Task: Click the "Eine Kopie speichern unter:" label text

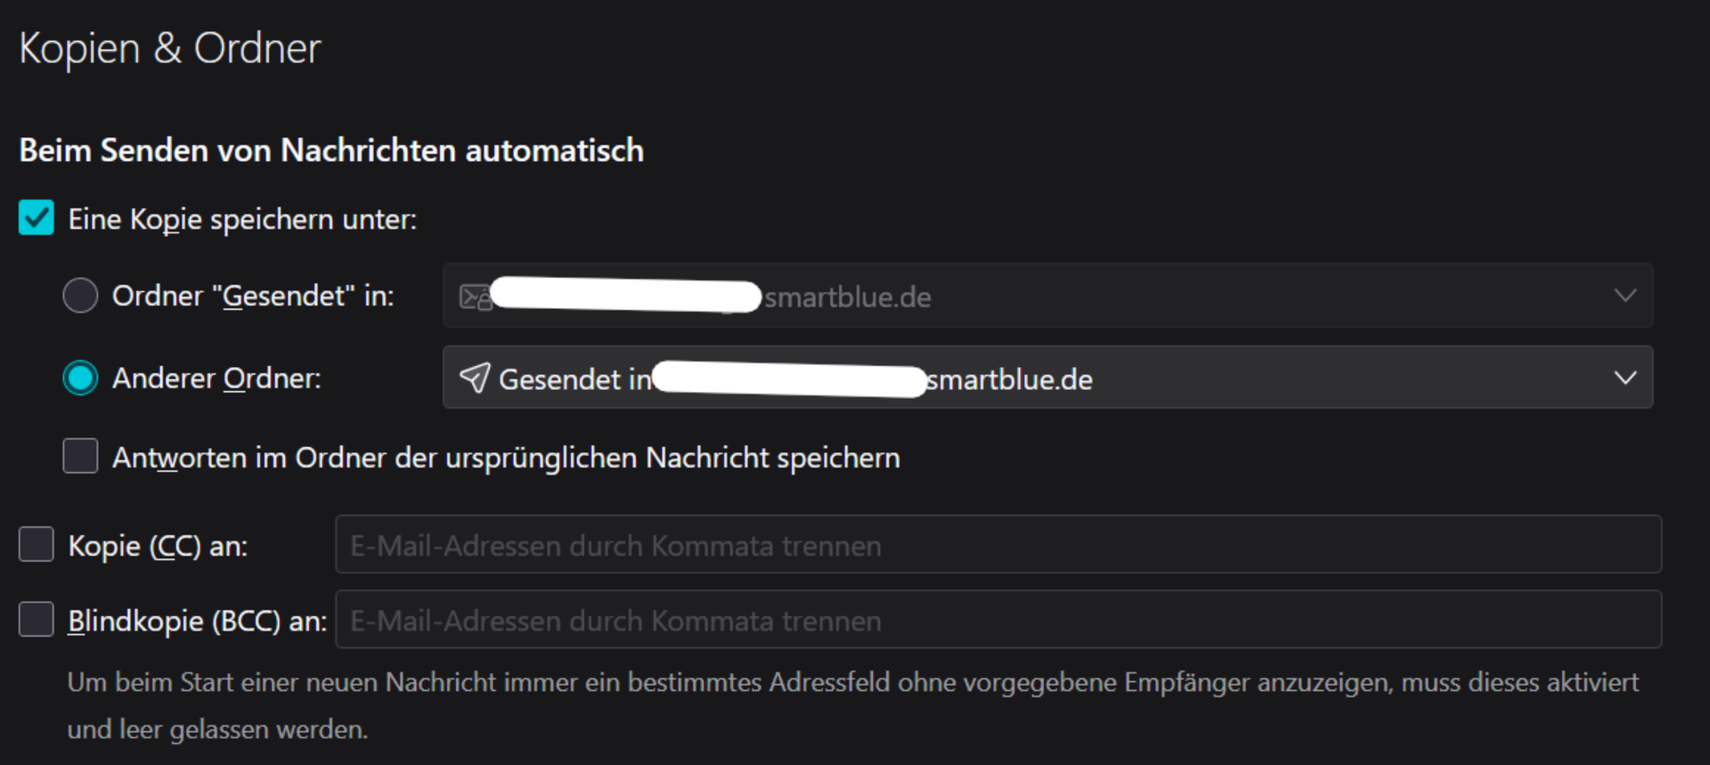Action: (x=242, y=219)
